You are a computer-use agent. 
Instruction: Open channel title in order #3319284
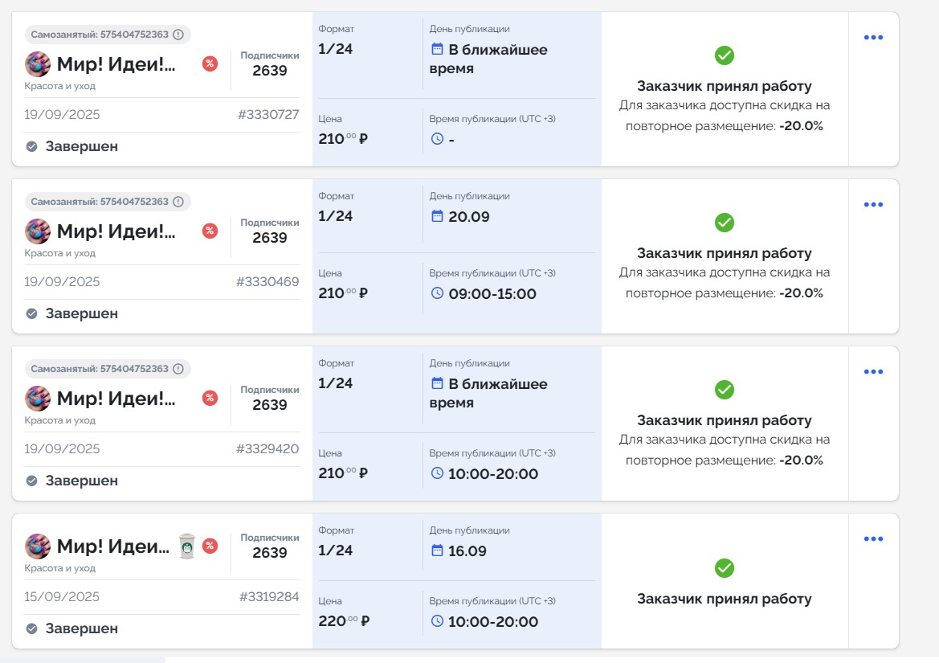tap(112, 546)
